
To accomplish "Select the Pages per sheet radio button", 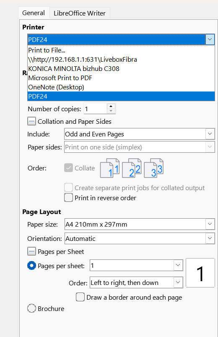I will [x=31, y=266].
